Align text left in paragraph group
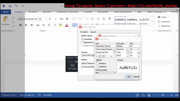This screenshot has height=101, width=180. (x=75, y=25)
